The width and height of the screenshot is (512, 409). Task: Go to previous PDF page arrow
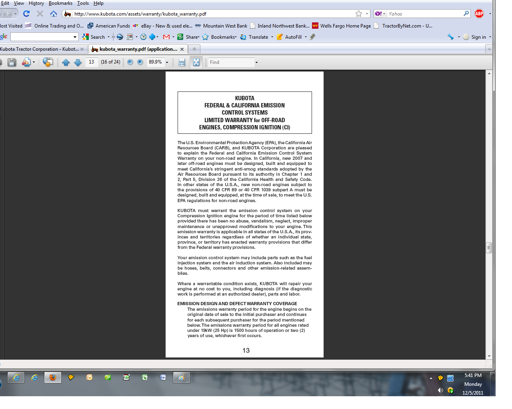point(66,62)
